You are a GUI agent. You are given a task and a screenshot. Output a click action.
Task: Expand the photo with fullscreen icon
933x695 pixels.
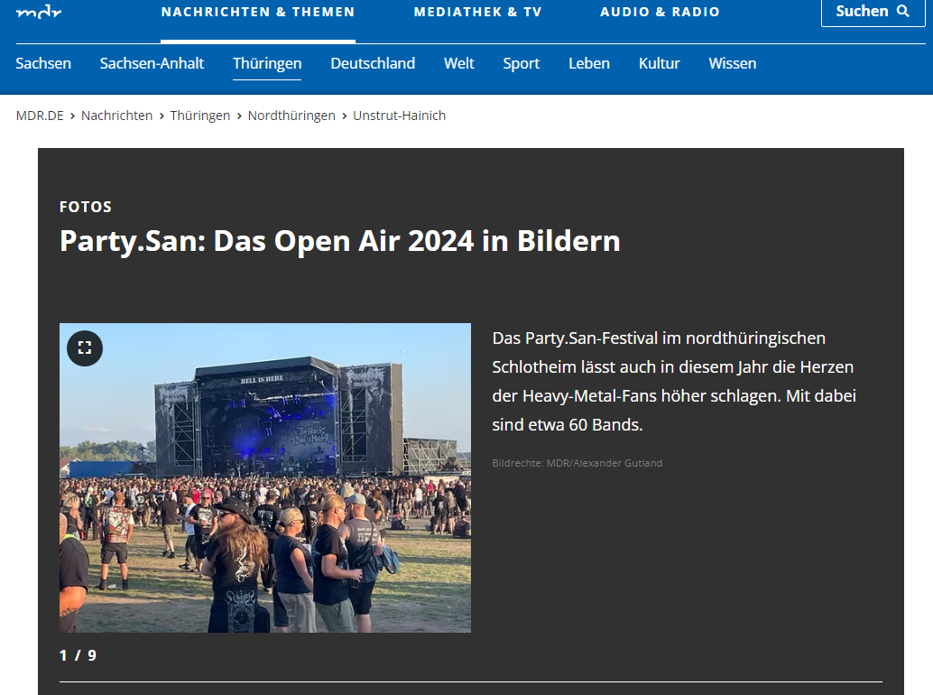(85, 348)
